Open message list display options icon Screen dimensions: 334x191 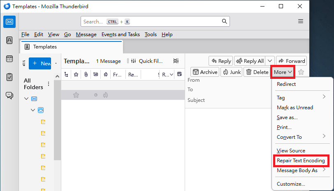coord(176,61)
